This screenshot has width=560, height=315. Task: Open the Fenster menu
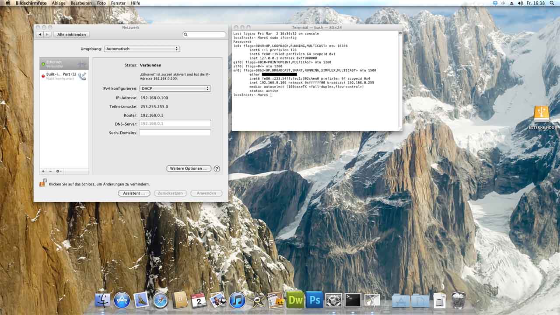(118, 3)
